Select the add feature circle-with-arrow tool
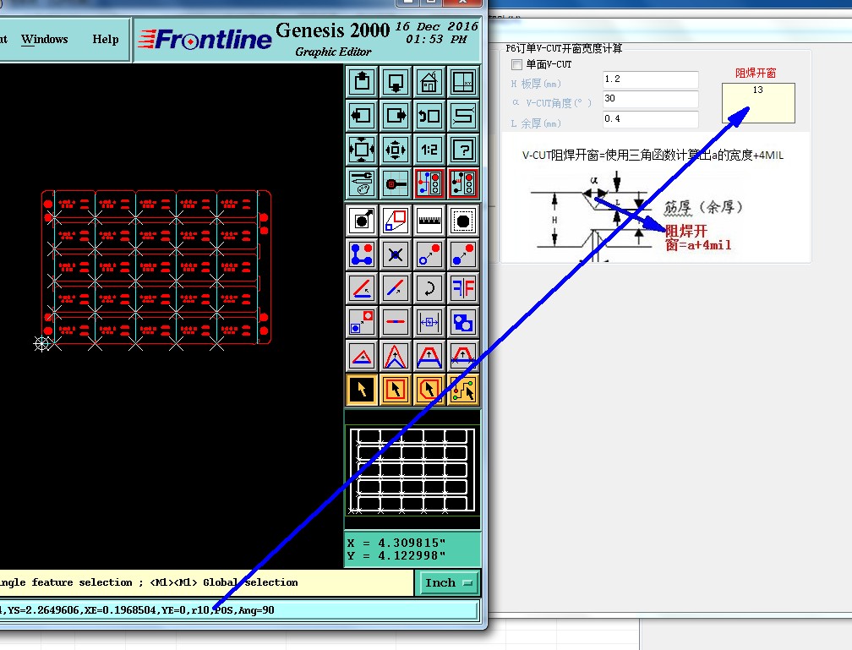 pyautogui.click(x=362, y=221)
